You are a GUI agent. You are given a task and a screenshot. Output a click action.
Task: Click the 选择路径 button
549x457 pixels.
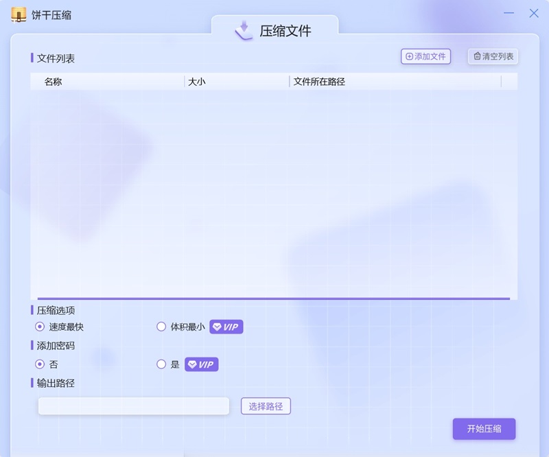pos(266,406)
